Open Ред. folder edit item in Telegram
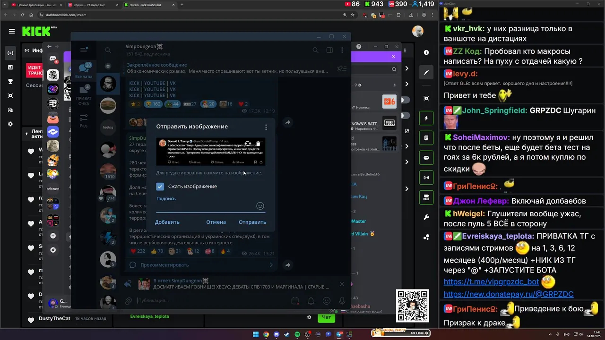Viewport: 605px width, 340px height. point(84,120)
